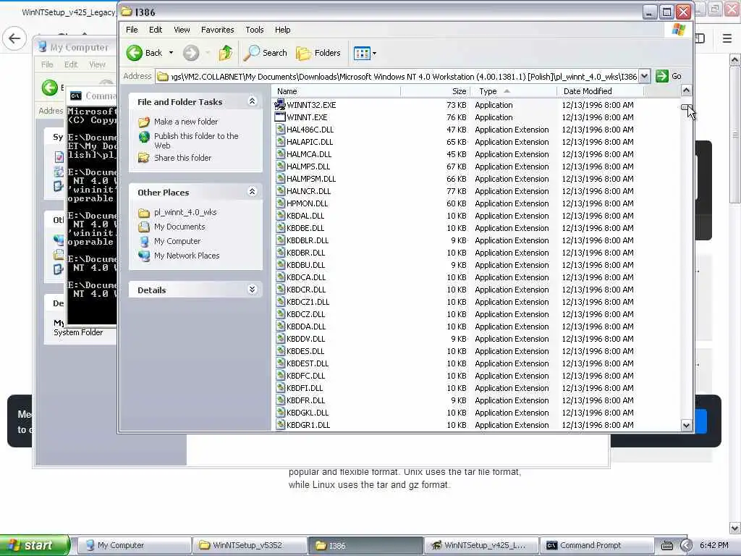The image size is (741, 556).
Task: Click the greyed Forward arrow button
Action: (191, 53)
